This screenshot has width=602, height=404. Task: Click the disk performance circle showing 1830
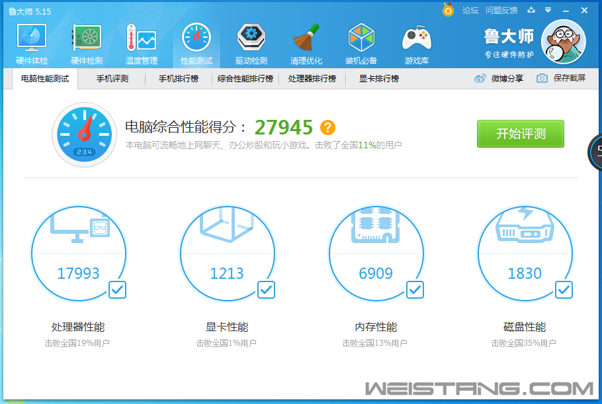tap(525, 254)
